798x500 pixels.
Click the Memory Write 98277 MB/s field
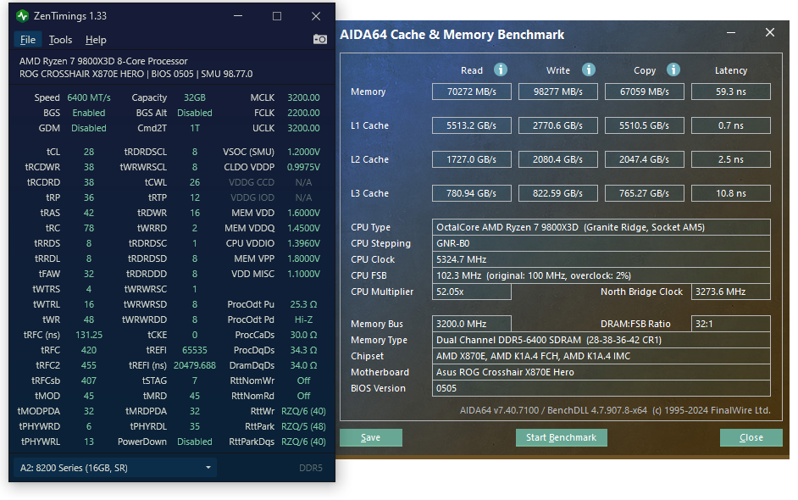[557, 92]
